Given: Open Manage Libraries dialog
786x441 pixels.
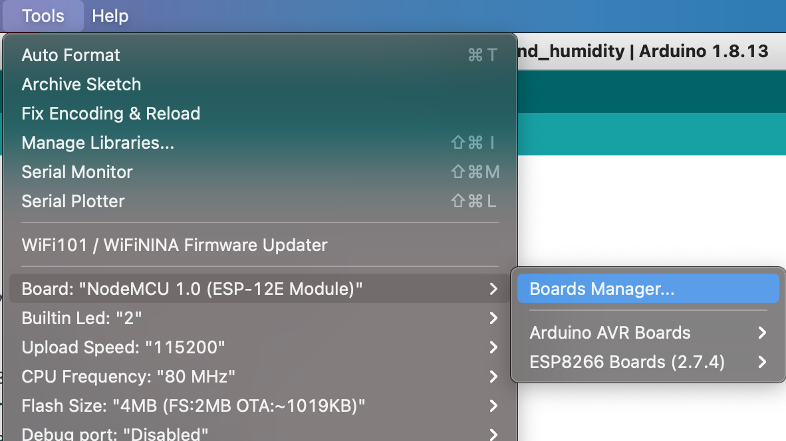Looking at the screenshot, I should point(98,143).
